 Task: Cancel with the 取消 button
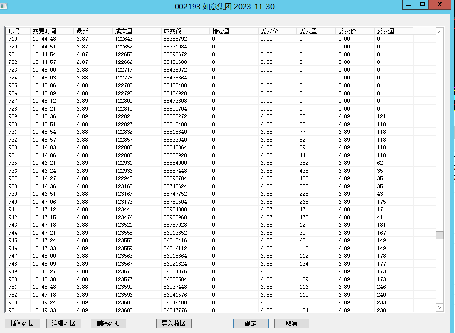(x=292, y=323)
